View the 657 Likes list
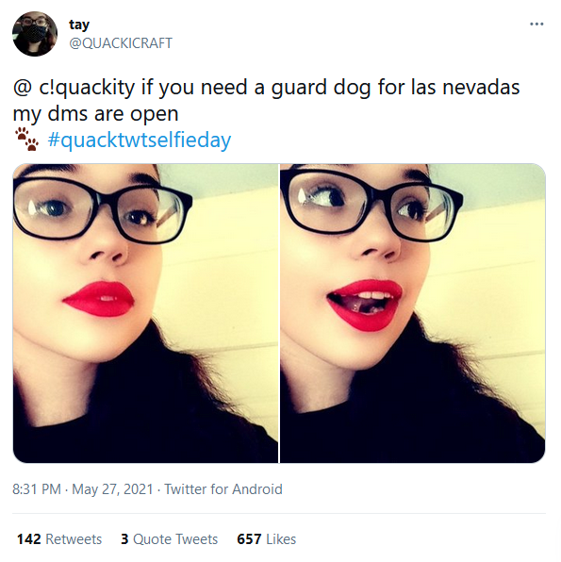The height and width of the screenshot is (562, 561). [266, 539]
